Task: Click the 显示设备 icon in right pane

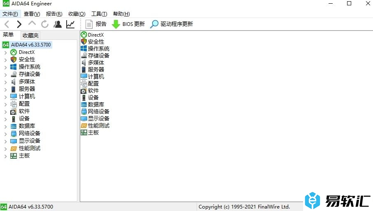Action: coord(84,118)
